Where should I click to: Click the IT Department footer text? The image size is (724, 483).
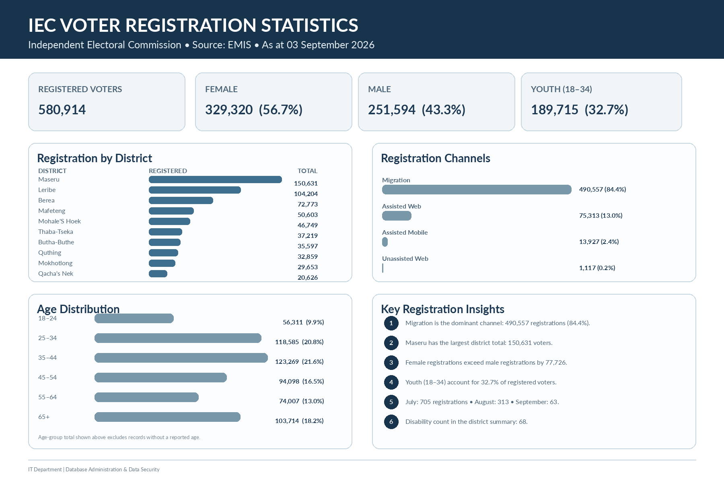tap(94, 470)
